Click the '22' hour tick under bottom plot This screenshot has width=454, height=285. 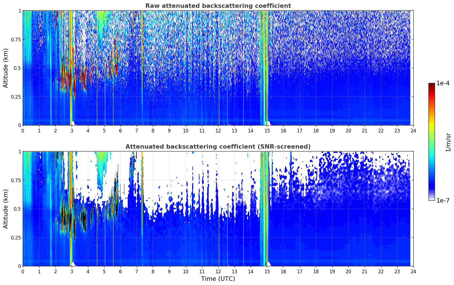[x=381, y=271]
